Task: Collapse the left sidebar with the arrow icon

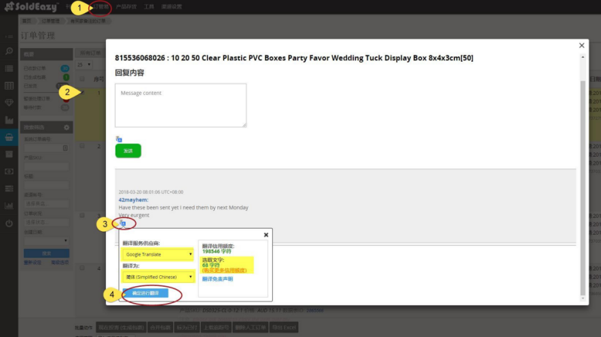Action: pyautogui.click(x=9, y=37)
